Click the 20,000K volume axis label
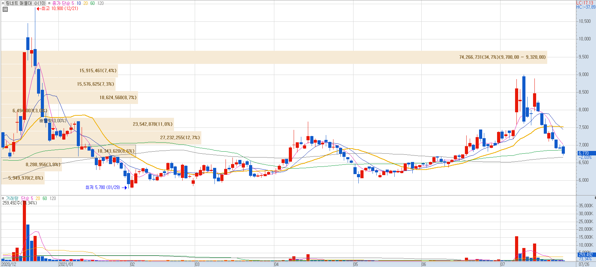The height and width of the screenshot is (267, 596). 586,229
